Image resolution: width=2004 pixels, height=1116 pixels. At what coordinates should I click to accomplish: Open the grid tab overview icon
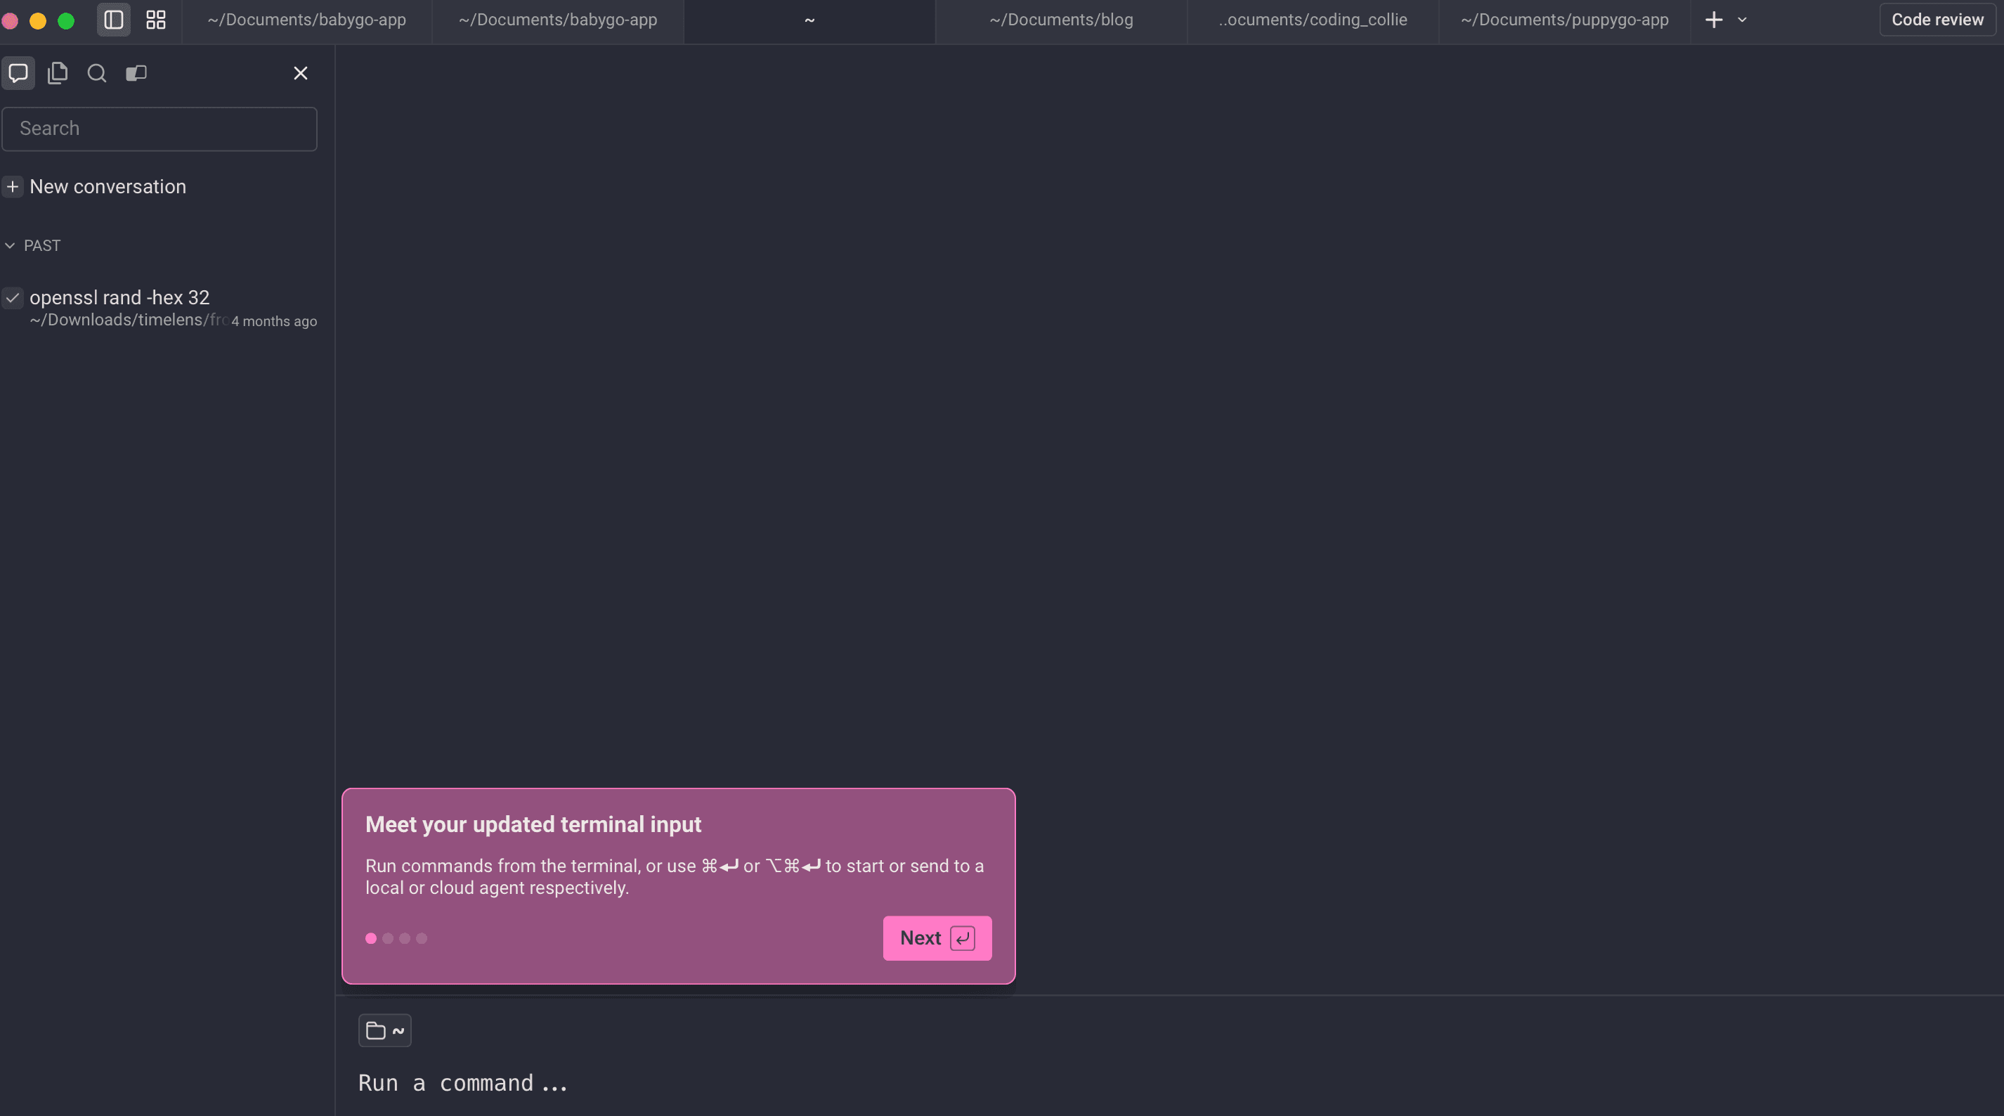pos(157,20)
